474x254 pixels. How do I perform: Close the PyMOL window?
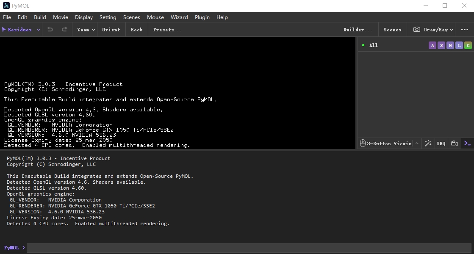464,6
